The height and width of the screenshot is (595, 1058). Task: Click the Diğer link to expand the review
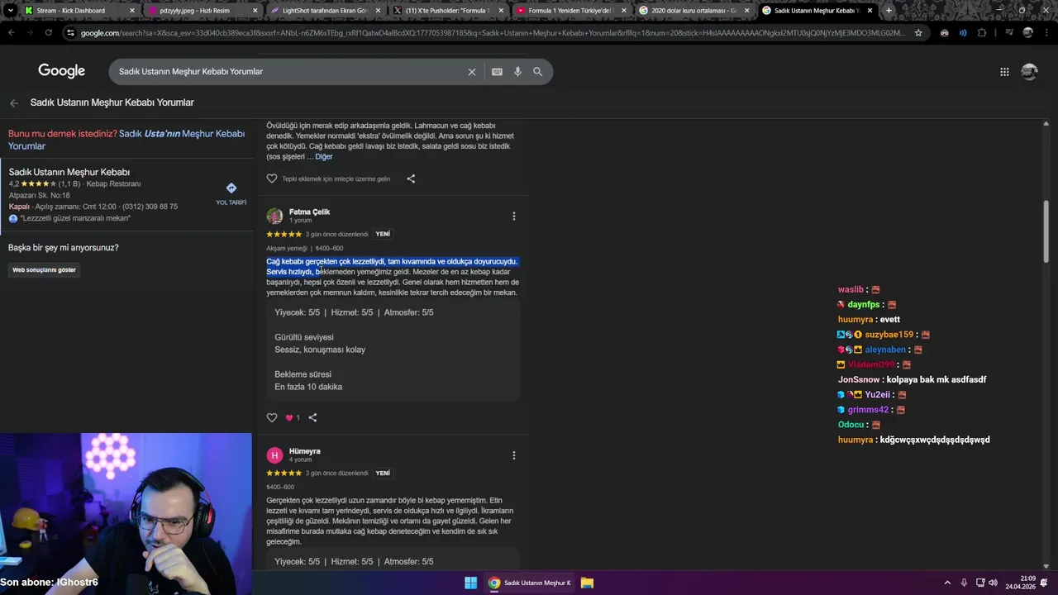tap(324, 156)
